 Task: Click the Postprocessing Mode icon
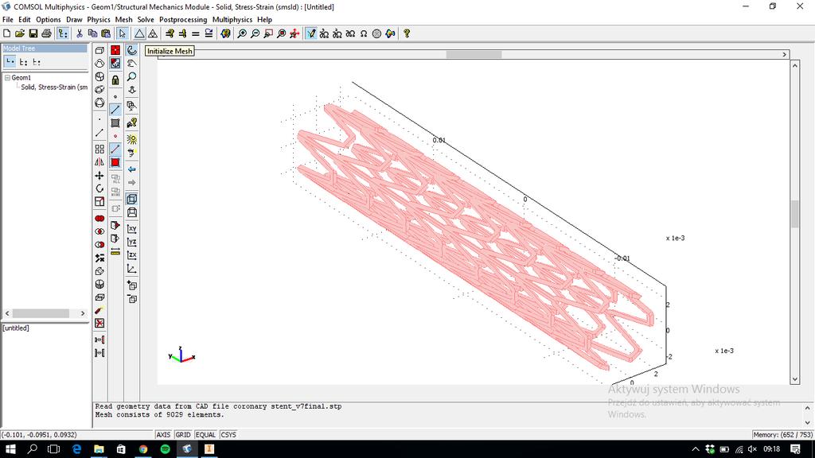390,33
